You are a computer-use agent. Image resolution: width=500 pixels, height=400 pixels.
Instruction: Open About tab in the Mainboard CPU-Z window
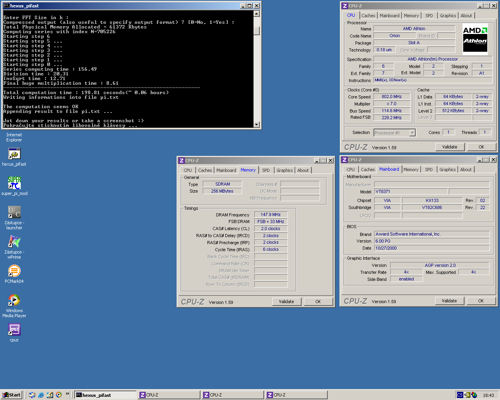tap(466, 170)
